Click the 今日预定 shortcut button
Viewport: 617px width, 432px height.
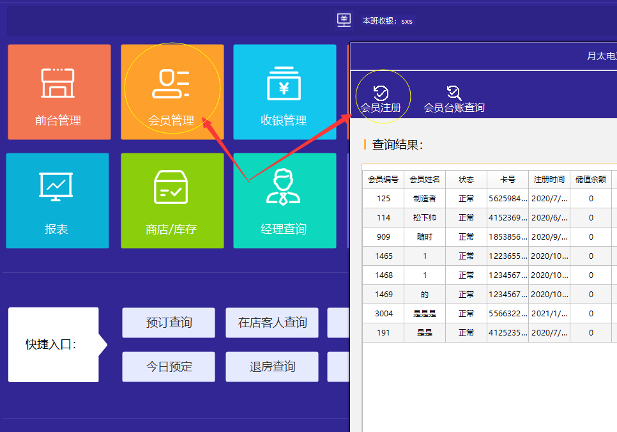pos(169,367)
